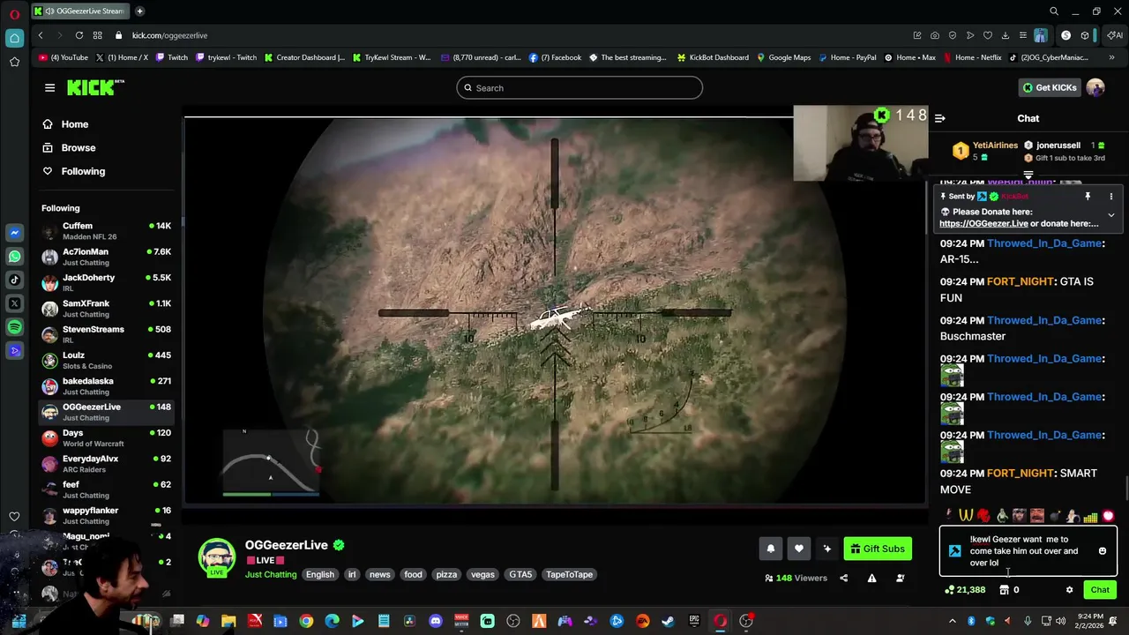Open Creator Dashboard bookmark
1129x635 pixels.
coord(305,57)
